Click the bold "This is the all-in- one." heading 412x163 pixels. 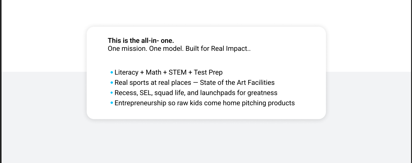pos(141,40)
